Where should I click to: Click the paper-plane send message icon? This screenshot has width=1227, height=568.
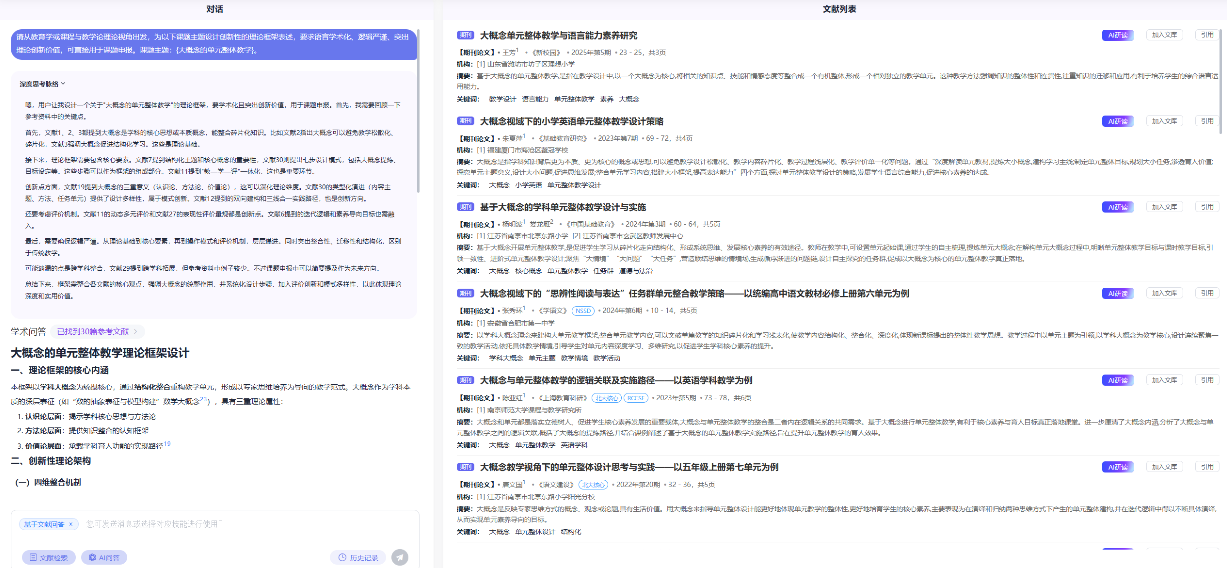coord(399,557)
